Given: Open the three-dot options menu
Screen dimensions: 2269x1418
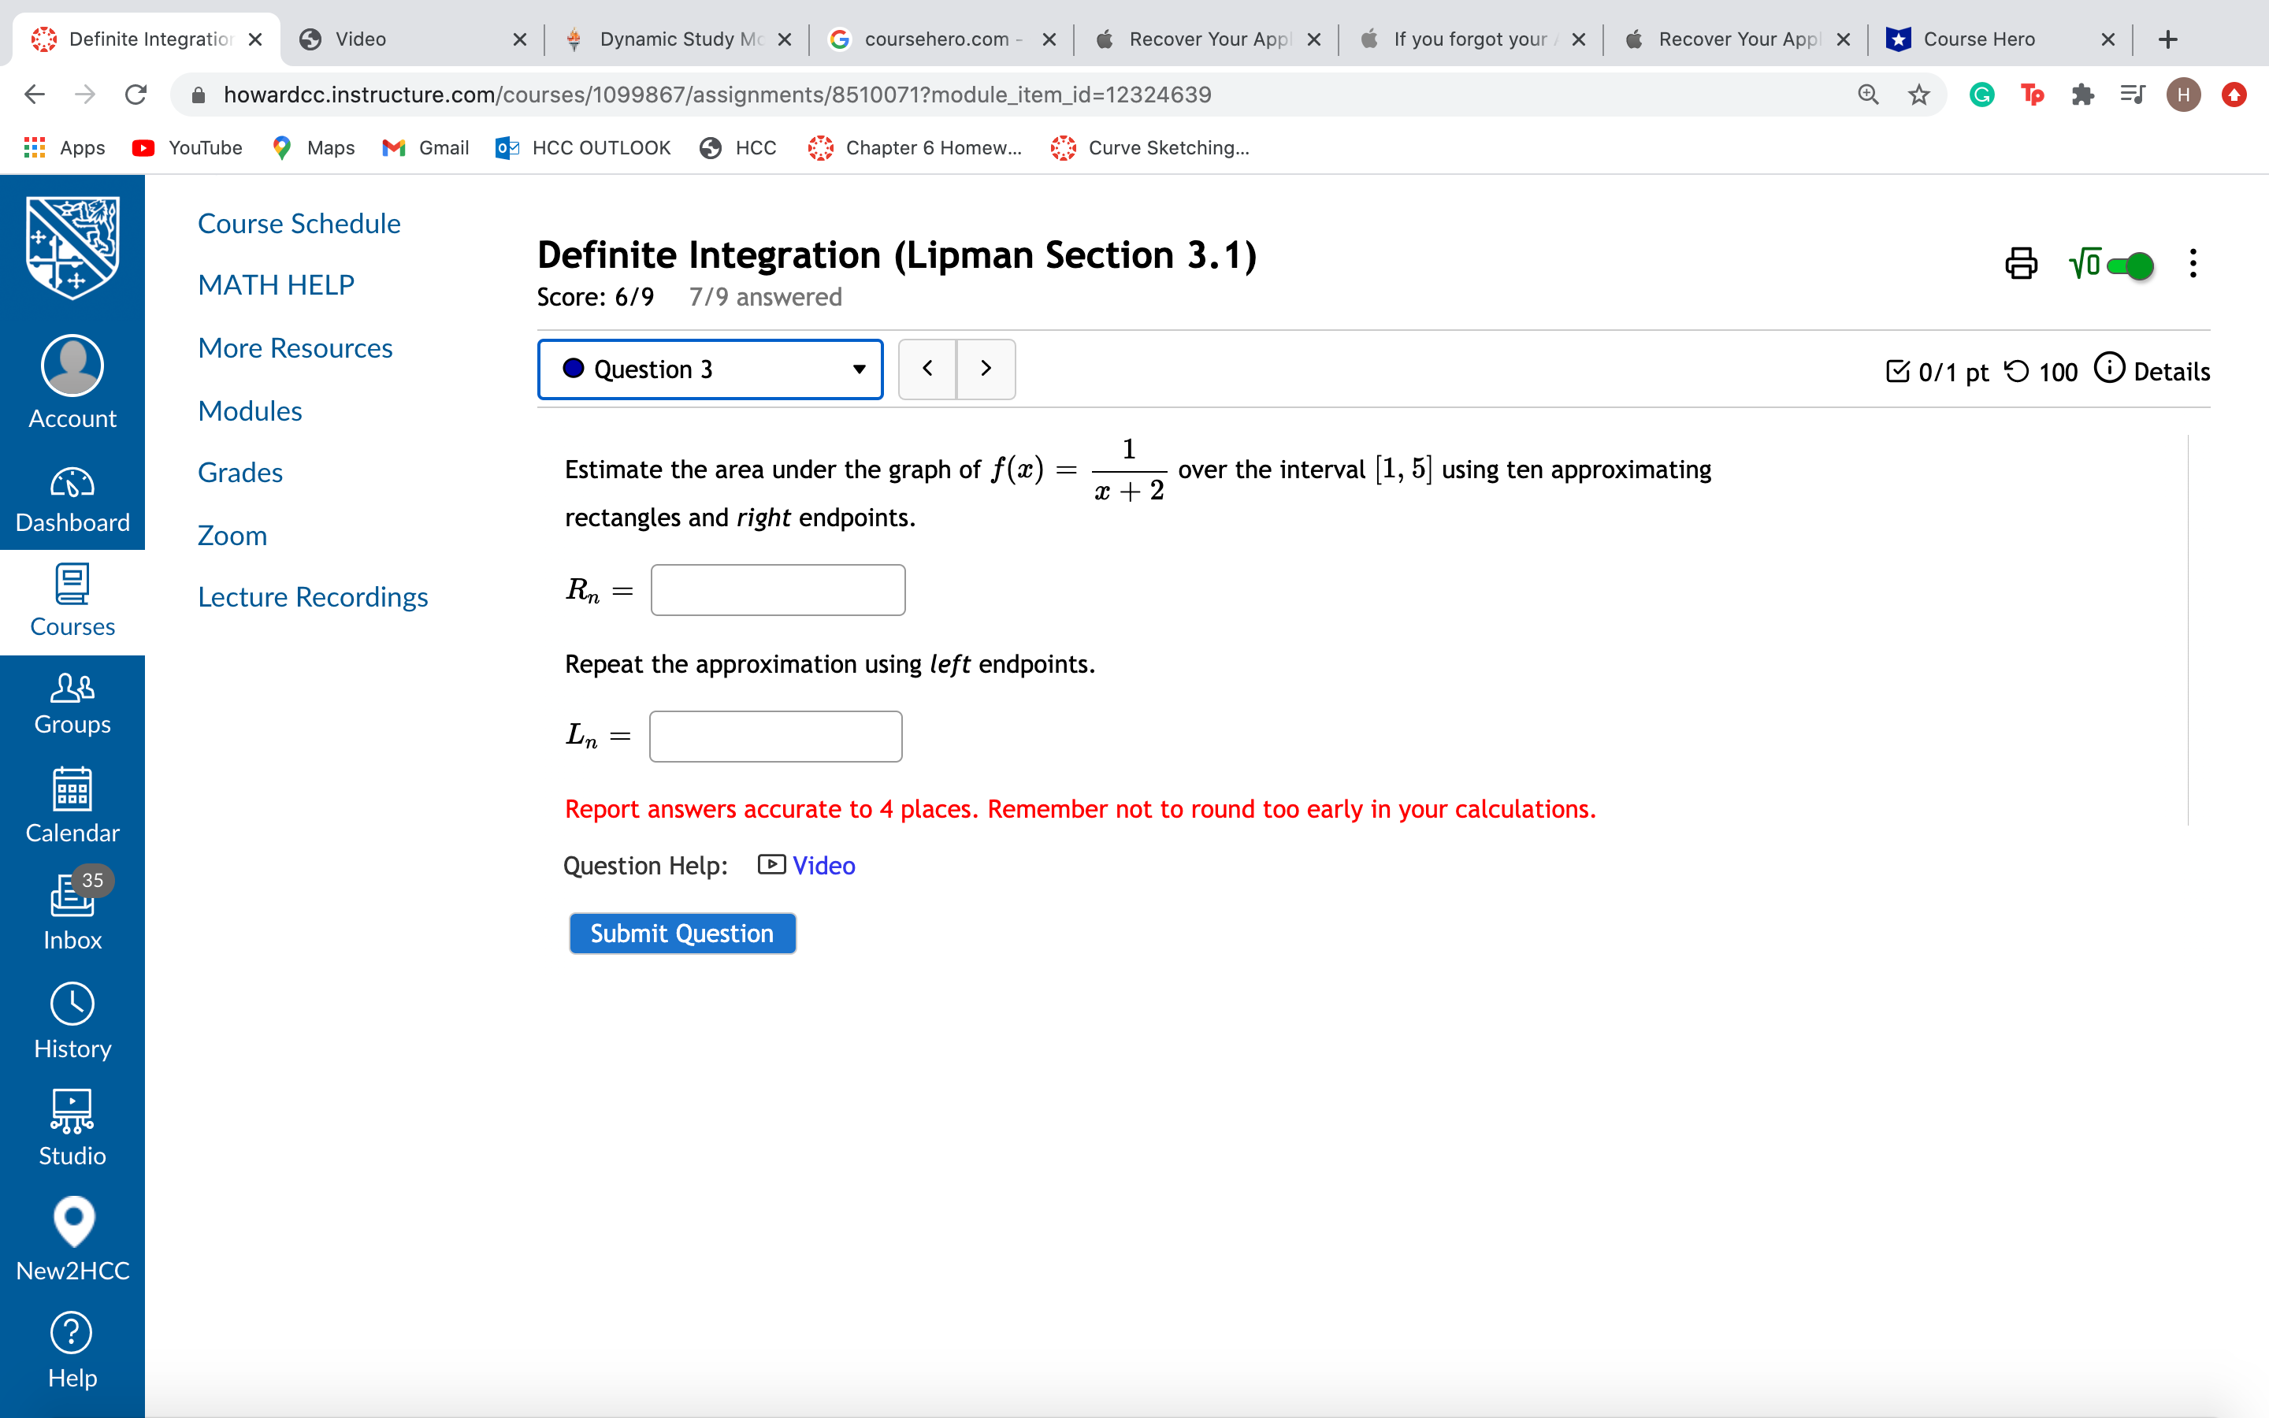Looking at the screenshot, I should [x=2193, y=265].
